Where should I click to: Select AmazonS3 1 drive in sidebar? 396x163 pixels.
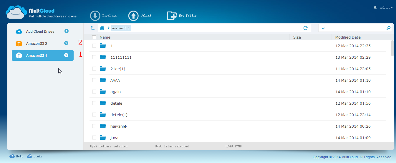pyautogui.click(x=43, y=55)
